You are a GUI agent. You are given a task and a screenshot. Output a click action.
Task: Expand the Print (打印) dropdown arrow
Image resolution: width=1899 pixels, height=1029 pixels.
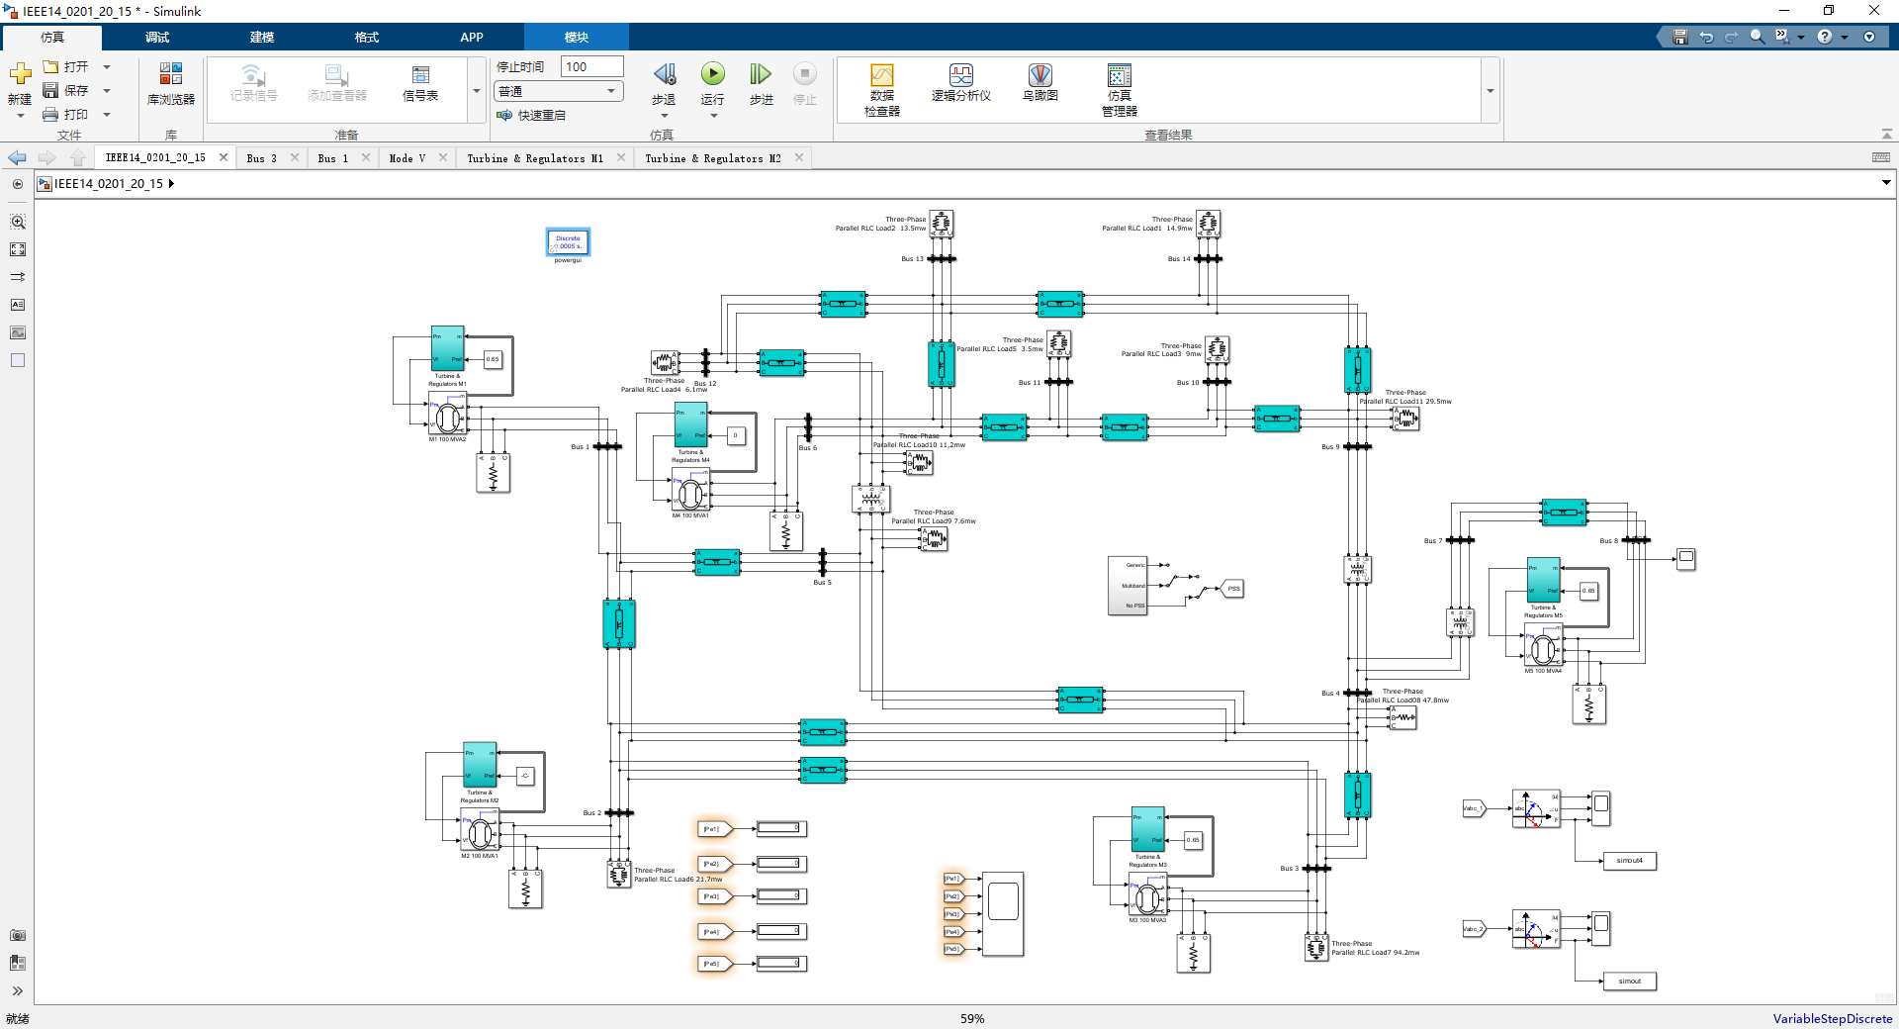tap(107, 115)
